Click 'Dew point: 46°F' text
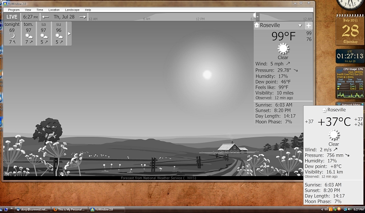Viewport: 365px width, 213px height. tap(273, 82)
